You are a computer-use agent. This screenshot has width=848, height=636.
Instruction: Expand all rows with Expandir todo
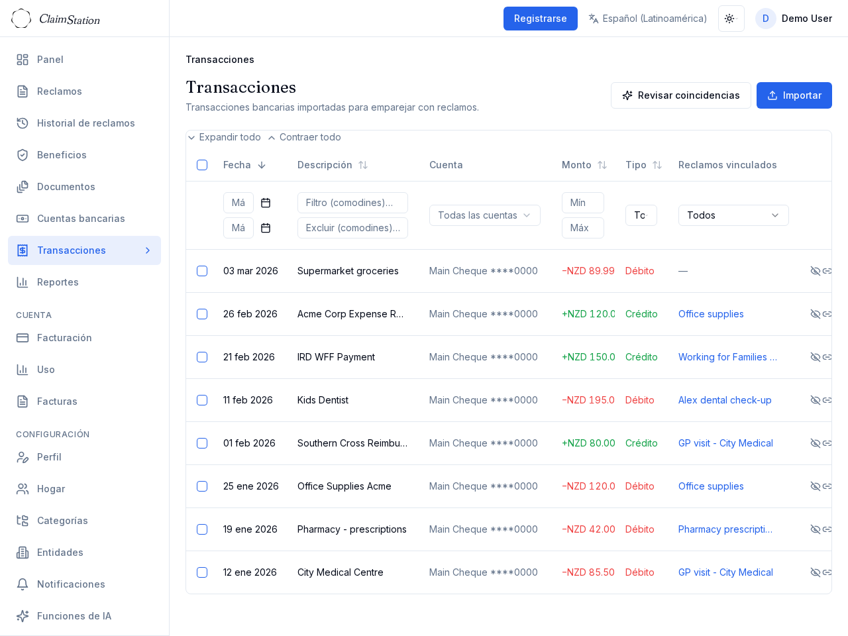coord(225,137)
